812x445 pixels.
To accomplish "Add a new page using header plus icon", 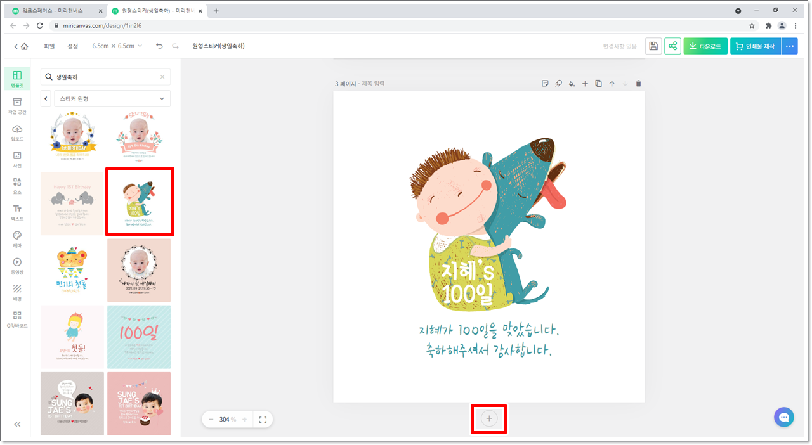I will 585,83.
